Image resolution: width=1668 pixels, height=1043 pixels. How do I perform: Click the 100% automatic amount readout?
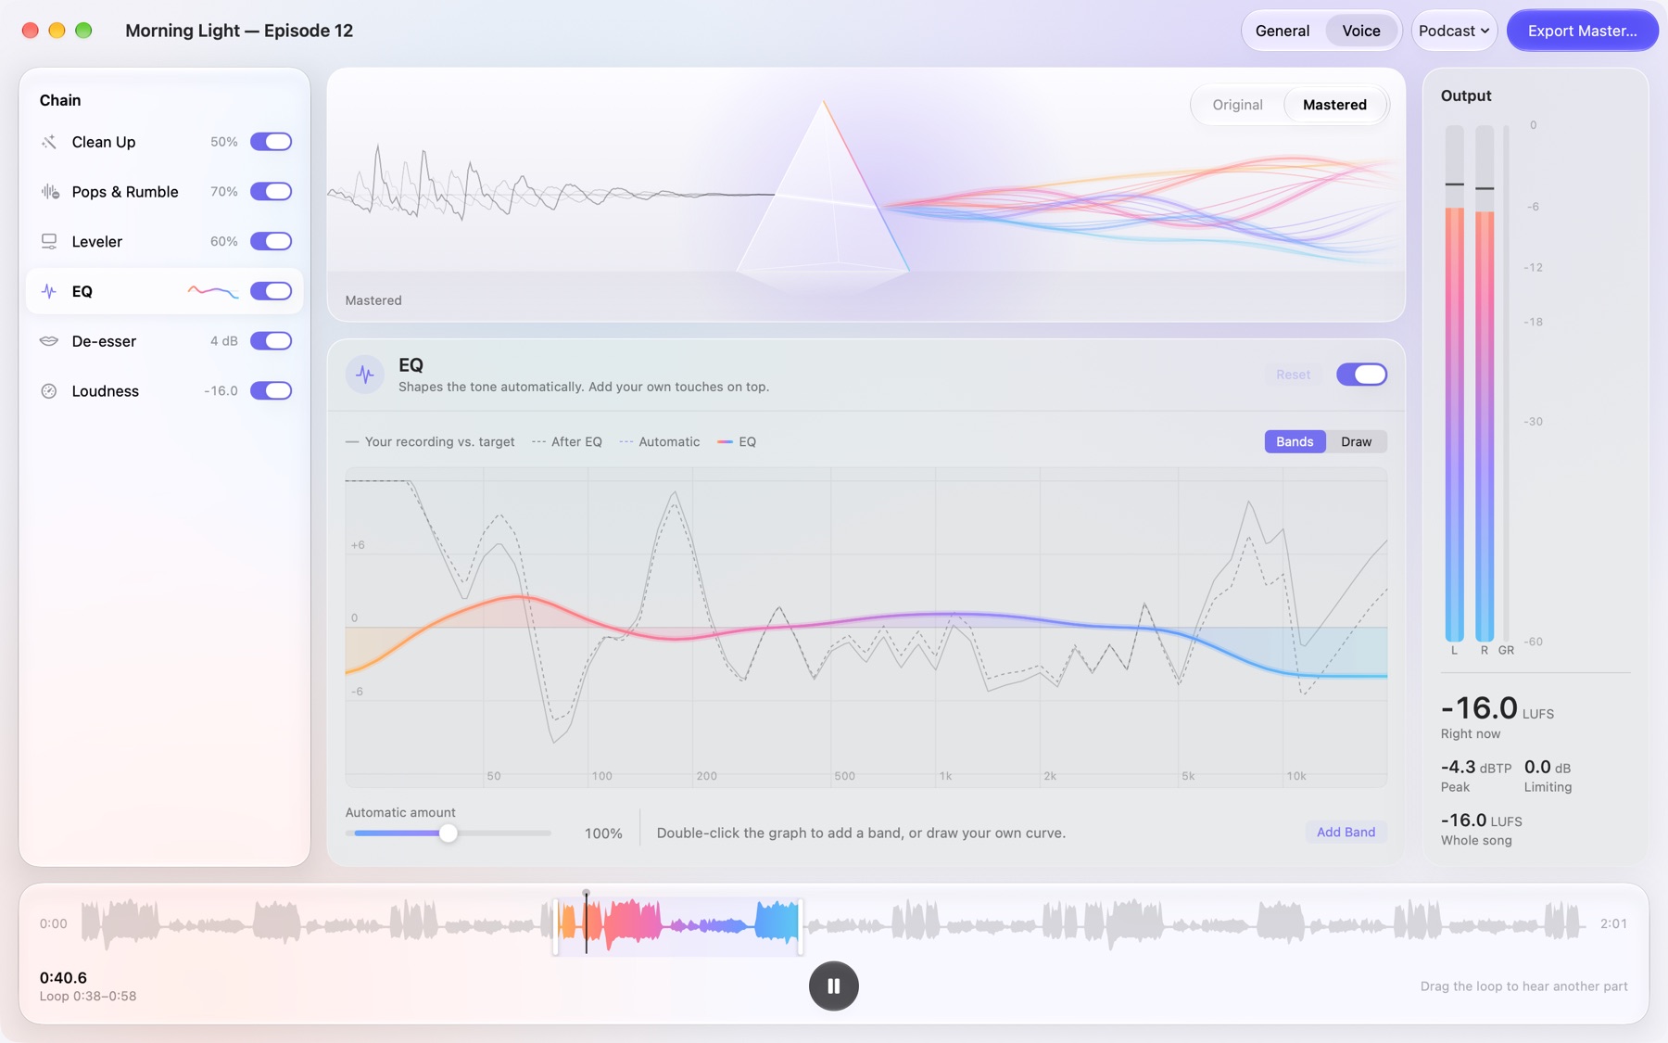coord(603,833)
